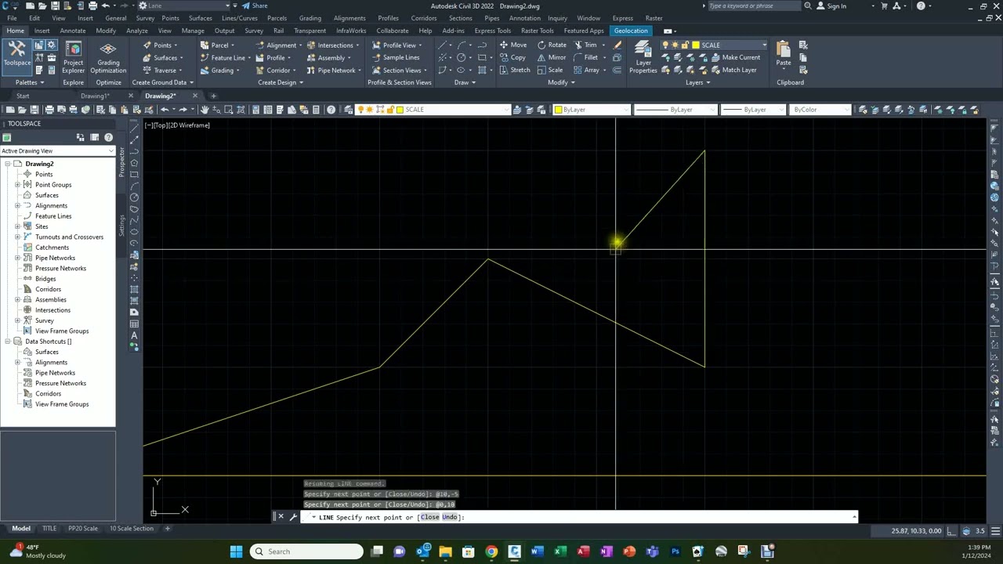The height and width of the screenshot is (564, 1003).
Task: Click the Layer Properties icon
Action: pos(643,57)
